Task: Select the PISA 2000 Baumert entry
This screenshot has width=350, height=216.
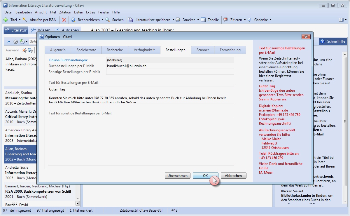Action: 40,191
